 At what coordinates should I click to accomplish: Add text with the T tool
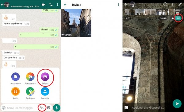pos(173,4)
